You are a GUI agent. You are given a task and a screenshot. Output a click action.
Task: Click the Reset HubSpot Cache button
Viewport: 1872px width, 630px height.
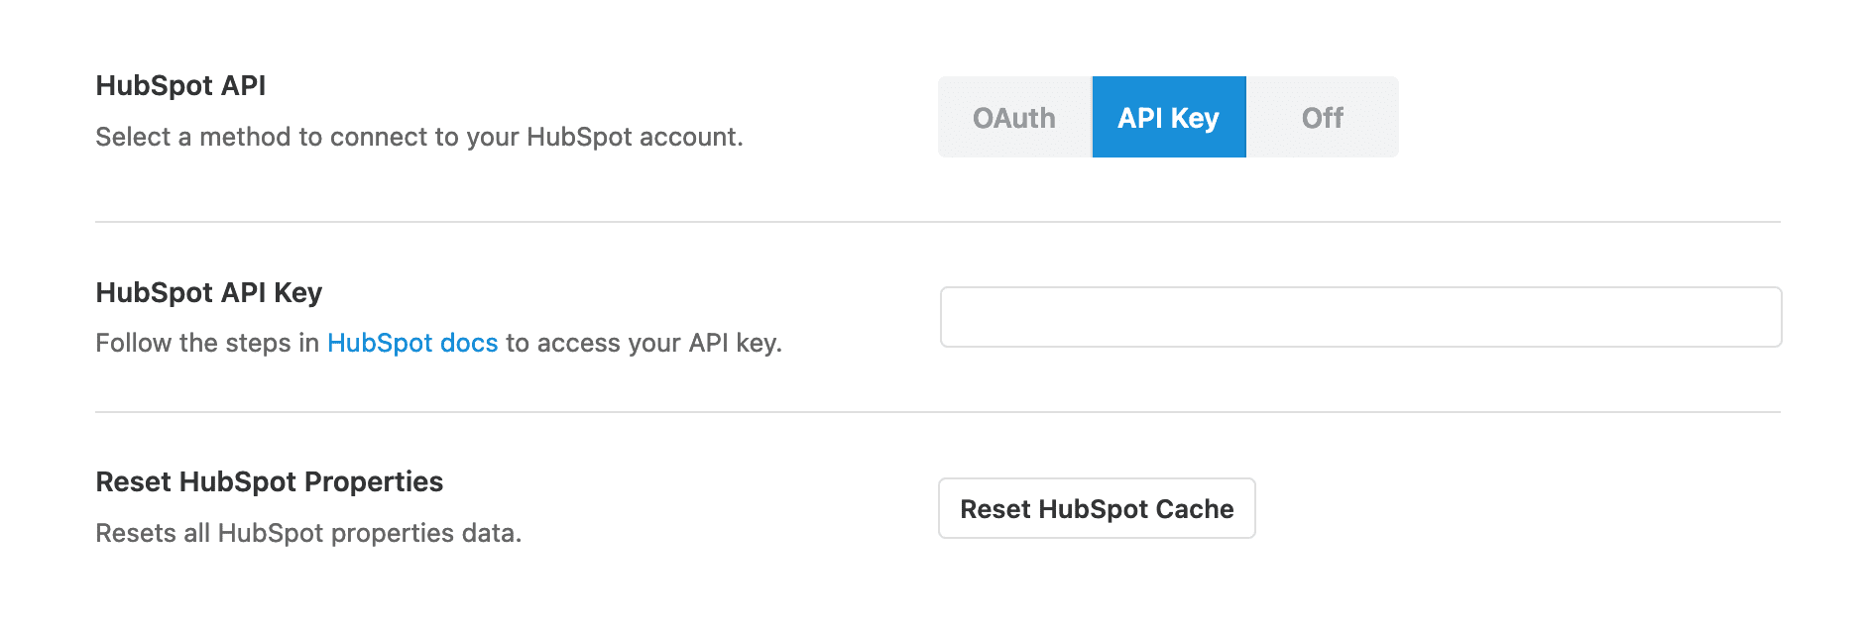pos(1097,508)
